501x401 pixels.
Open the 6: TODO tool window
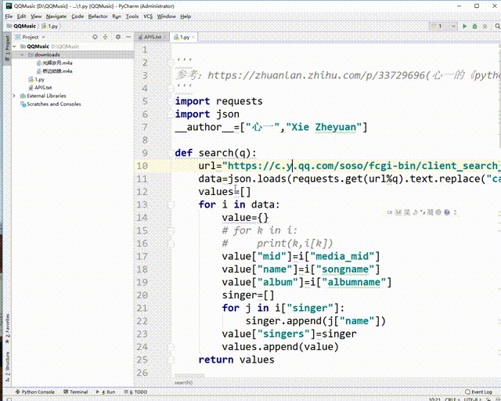pos(135,392)
